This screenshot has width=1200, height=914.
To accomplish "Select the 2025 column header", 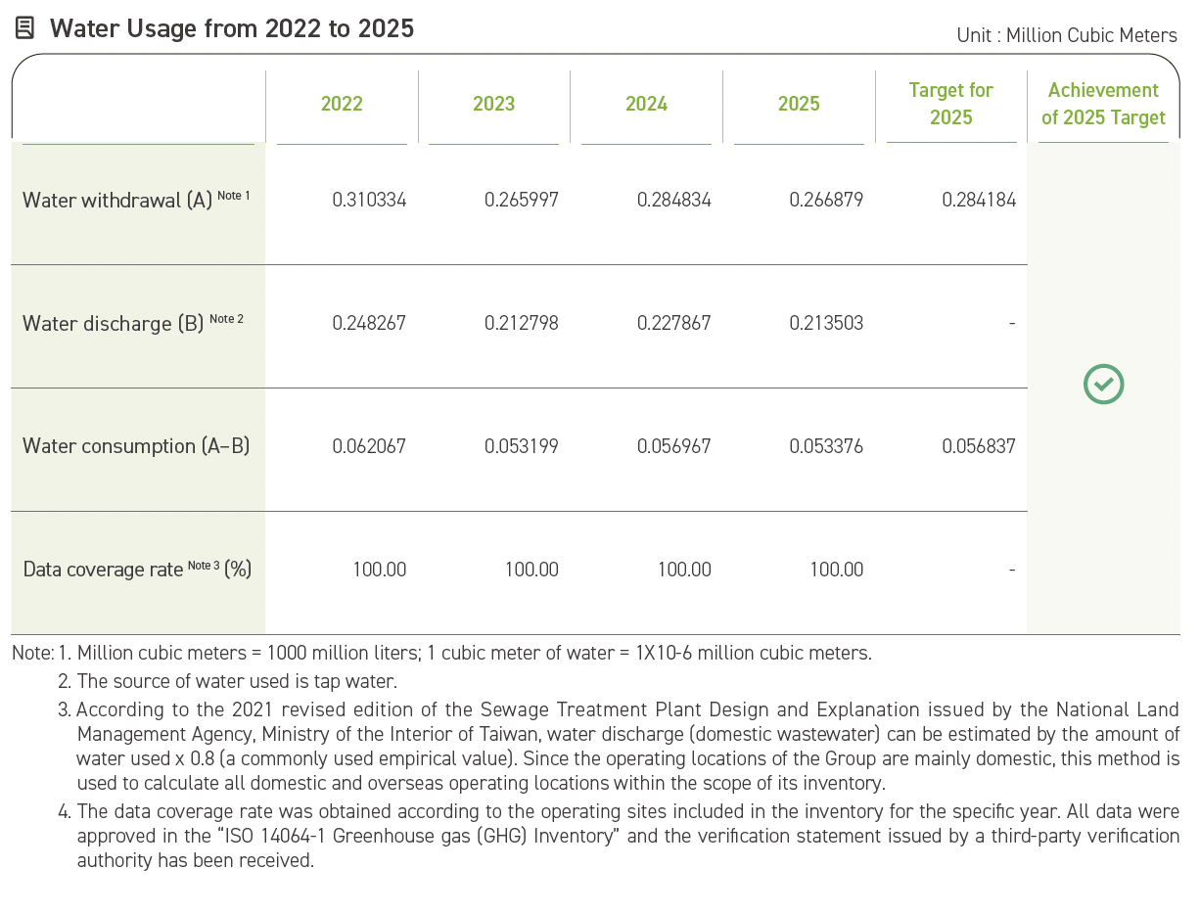I will 799,104.
